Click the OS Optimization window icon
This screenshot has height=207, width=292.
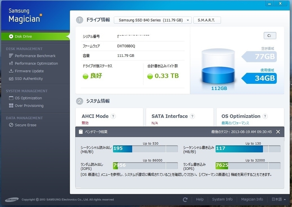[11, 98]
